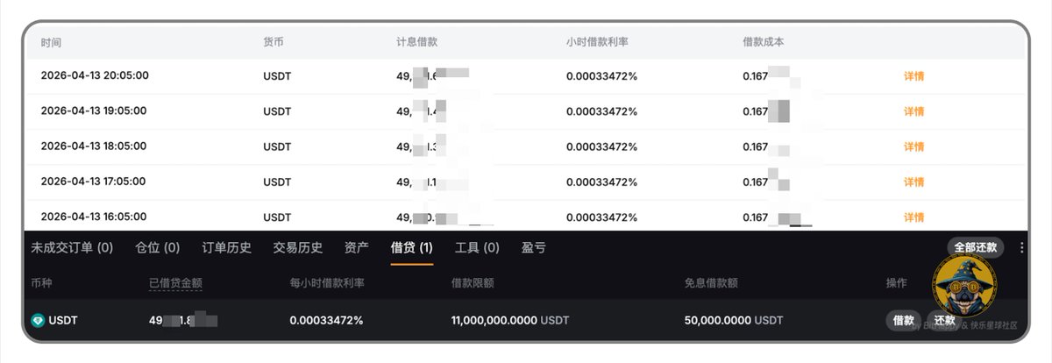Click the 11,000,000.0000 USDT limit value
Screen dimensions: 1052x363
tap(509, 321)
